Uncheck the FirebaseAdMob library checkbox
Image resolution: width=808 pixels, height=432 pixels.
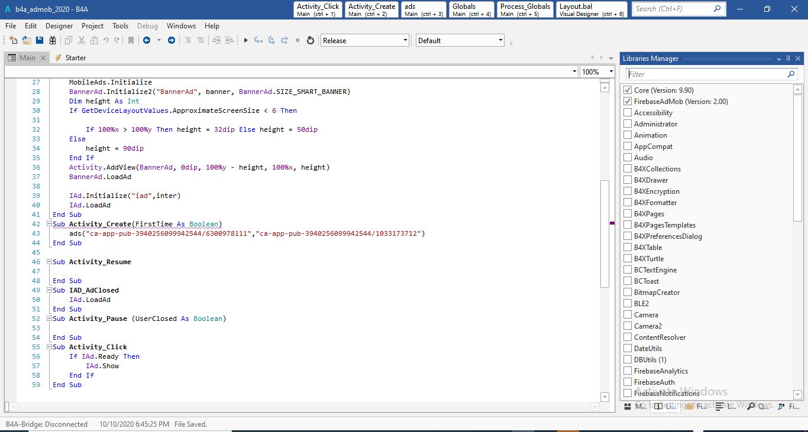(628, 102)
